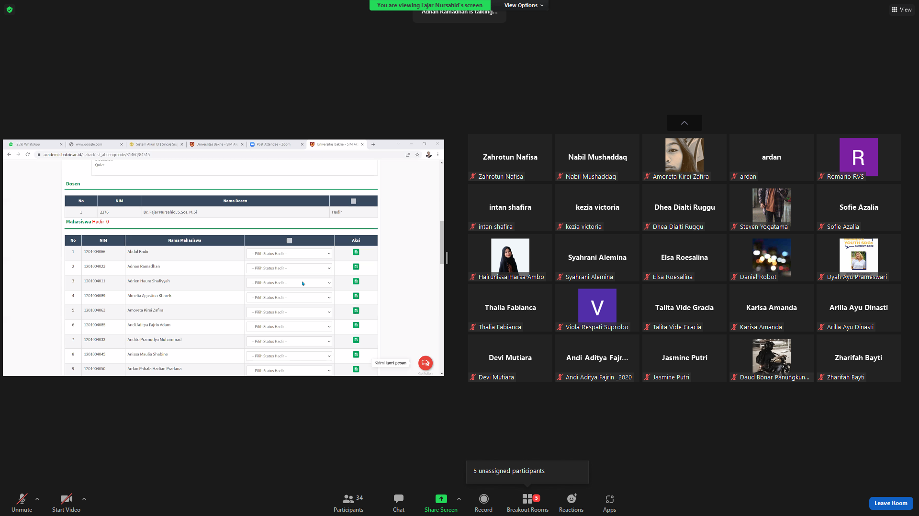This screenshot has height=516, width=919.
Task: Click the browser profile avatar icon
Action: point(428,155)
